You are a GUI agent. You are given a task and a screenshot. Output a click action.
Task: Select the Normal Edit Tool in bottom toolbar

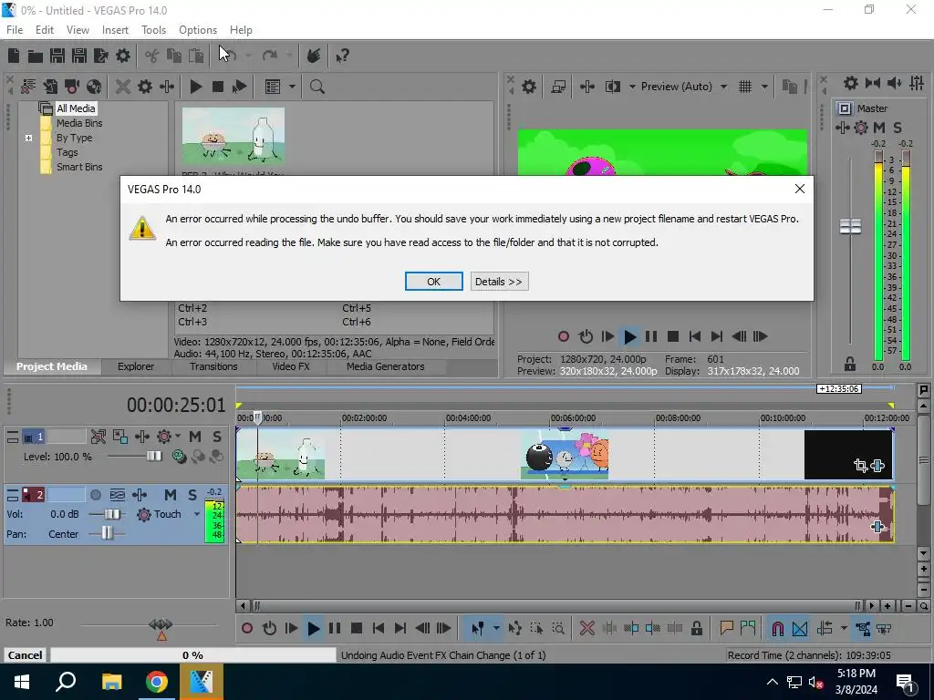tap(478, 628)
